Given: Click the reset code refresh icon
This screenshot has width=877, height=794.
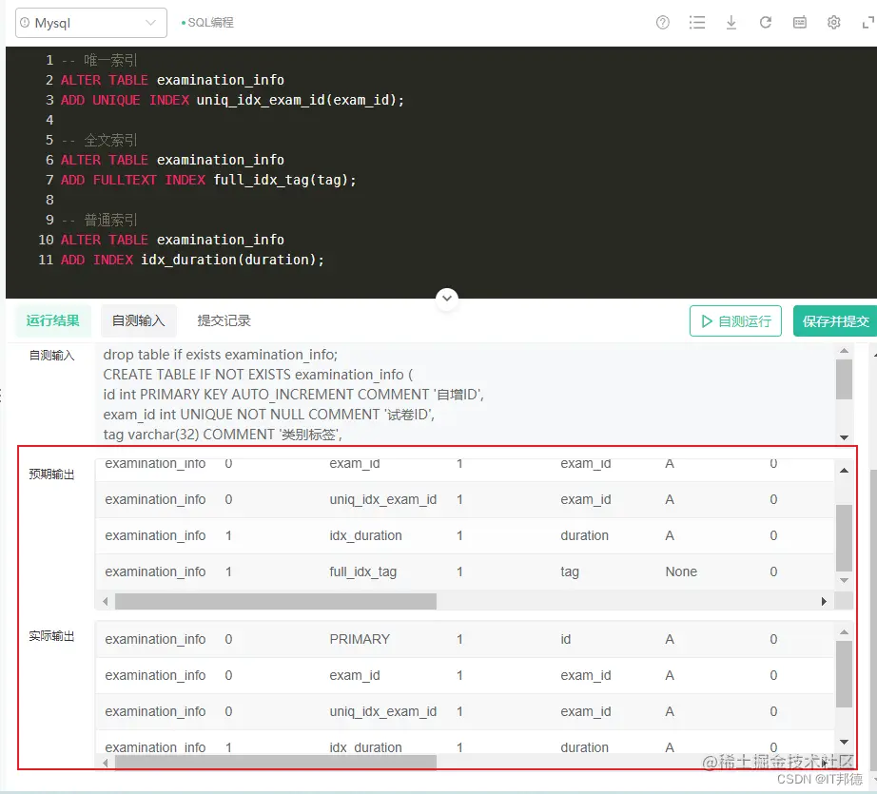Looking at the screenshot, I should point(765,23).
